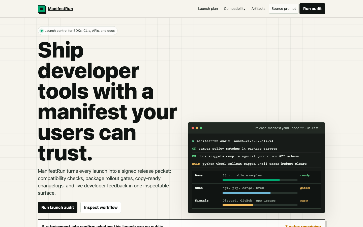This screenshot has height=227, width=363.
Task: Click the 'Ship developer tools' hero headline
Action: 108,101
